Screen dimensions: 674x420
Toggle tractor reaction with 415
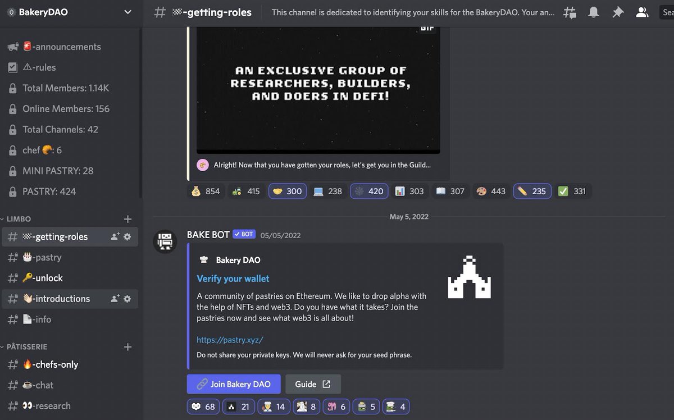pyautogui.click(x=246, y=191)
